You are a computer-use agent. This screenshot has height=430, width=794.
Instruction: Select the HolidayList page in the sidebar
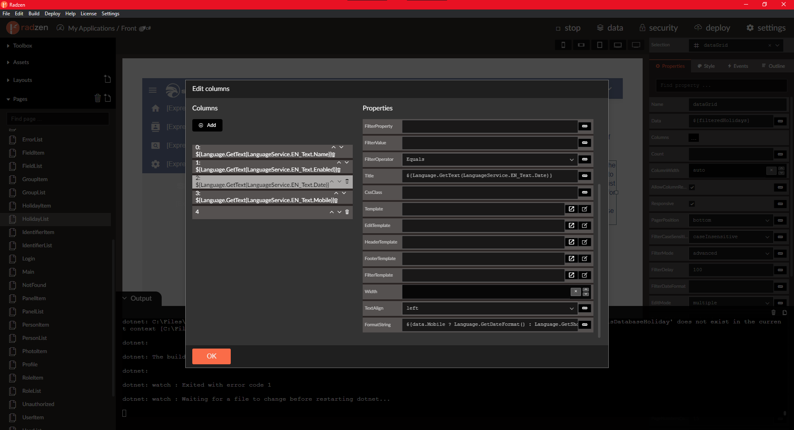pyautogui.click(x=36, y=219)
